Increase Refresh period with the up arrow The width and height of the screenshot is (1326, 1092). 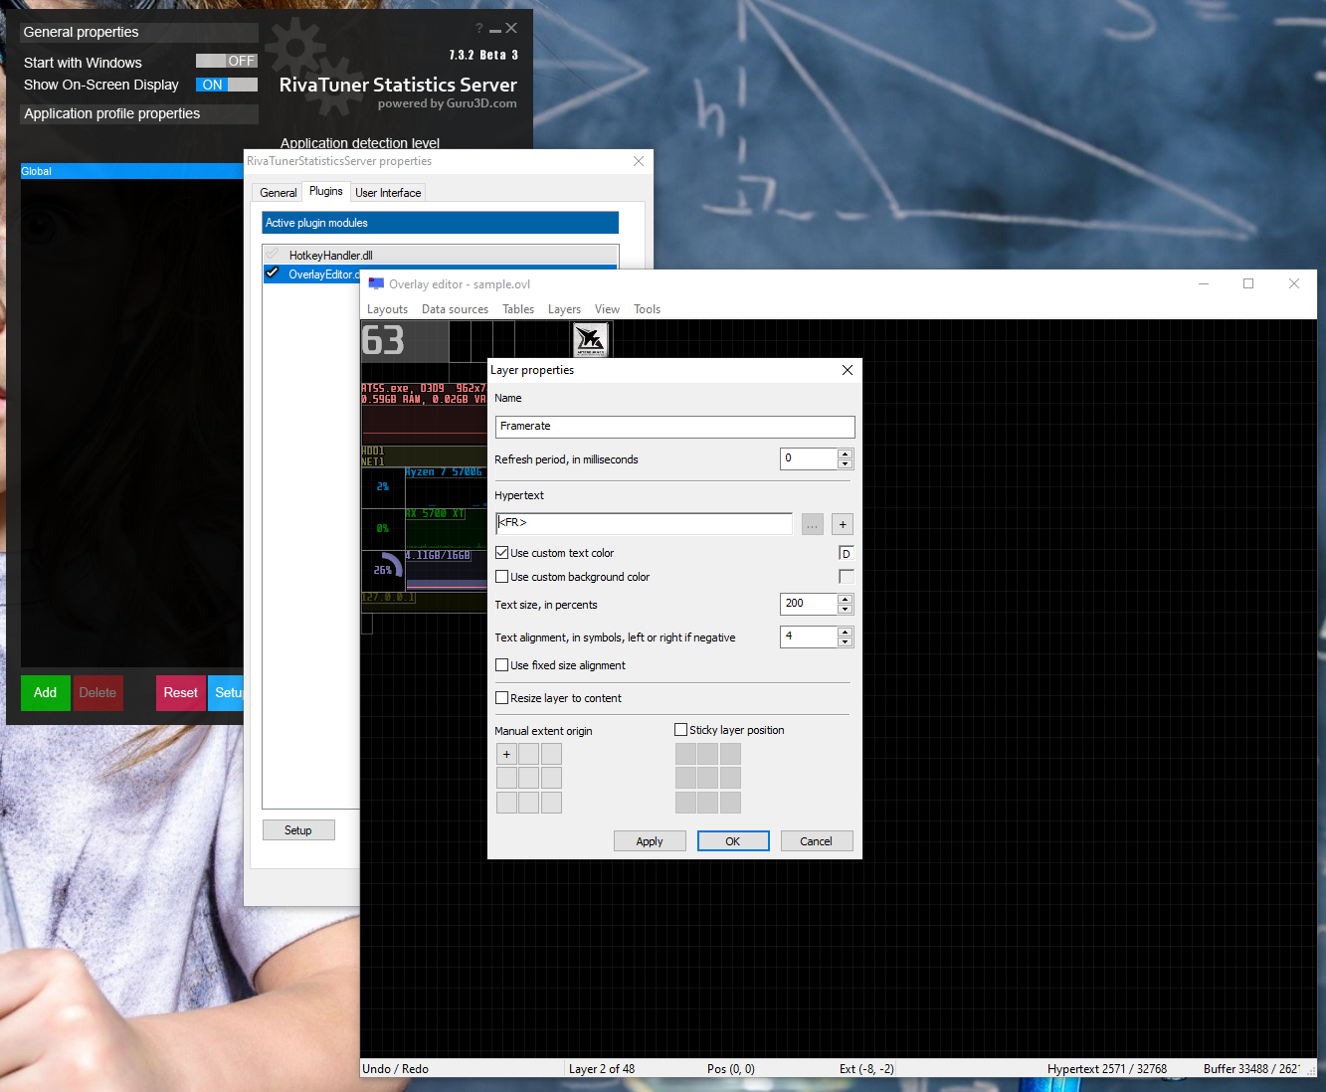pos(846,454)
